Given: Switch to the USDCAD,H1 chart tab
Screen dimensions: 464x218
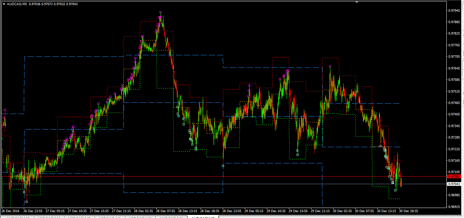Looking at the screenshot, I should [x=109, y=217].
